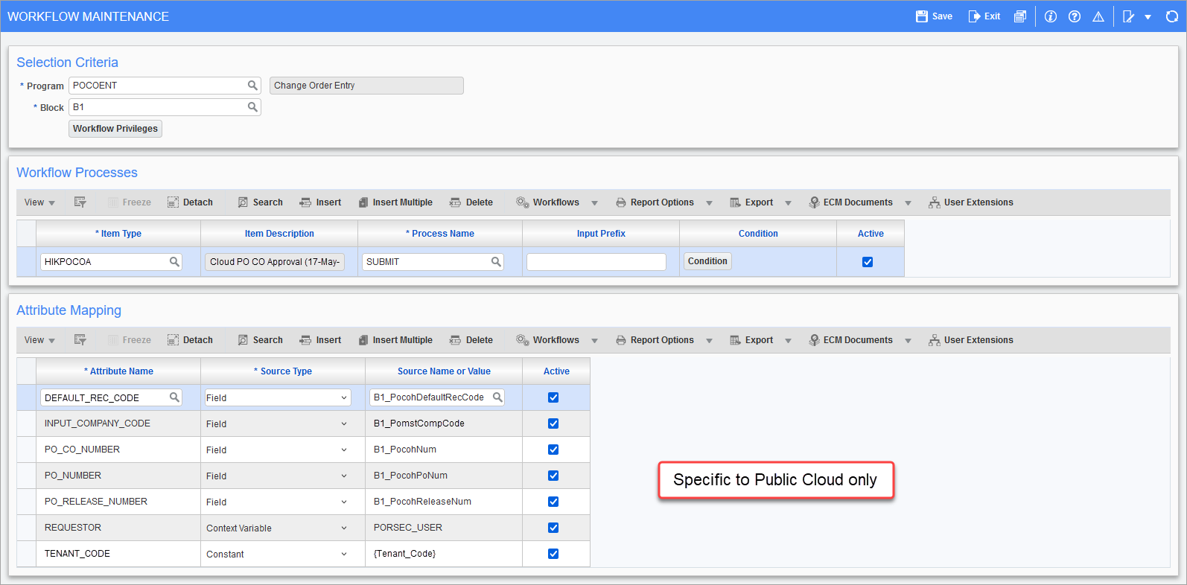The height and width of the screenshot is (585, 1187).
Task: Open Source Type dropdown for INPUT_COMPANY_CODE
Action: [x=278, y=423]
